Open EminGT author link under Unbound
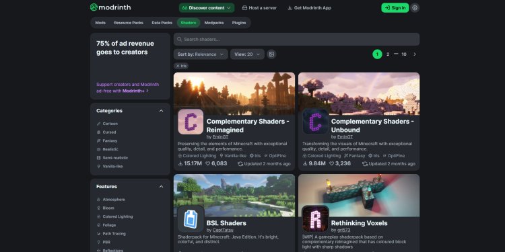The height and width of the screenshot is (252, 505). coord(345,137)
